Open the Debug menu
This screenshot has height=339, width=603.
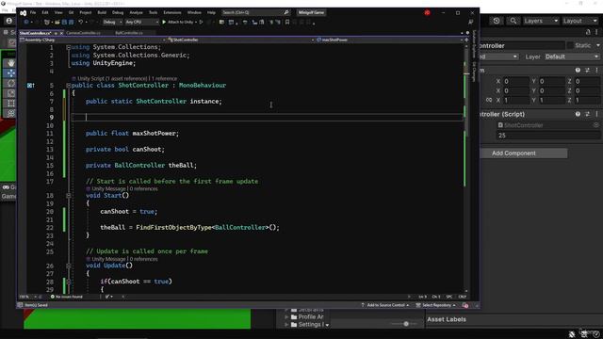click(118, 12)
